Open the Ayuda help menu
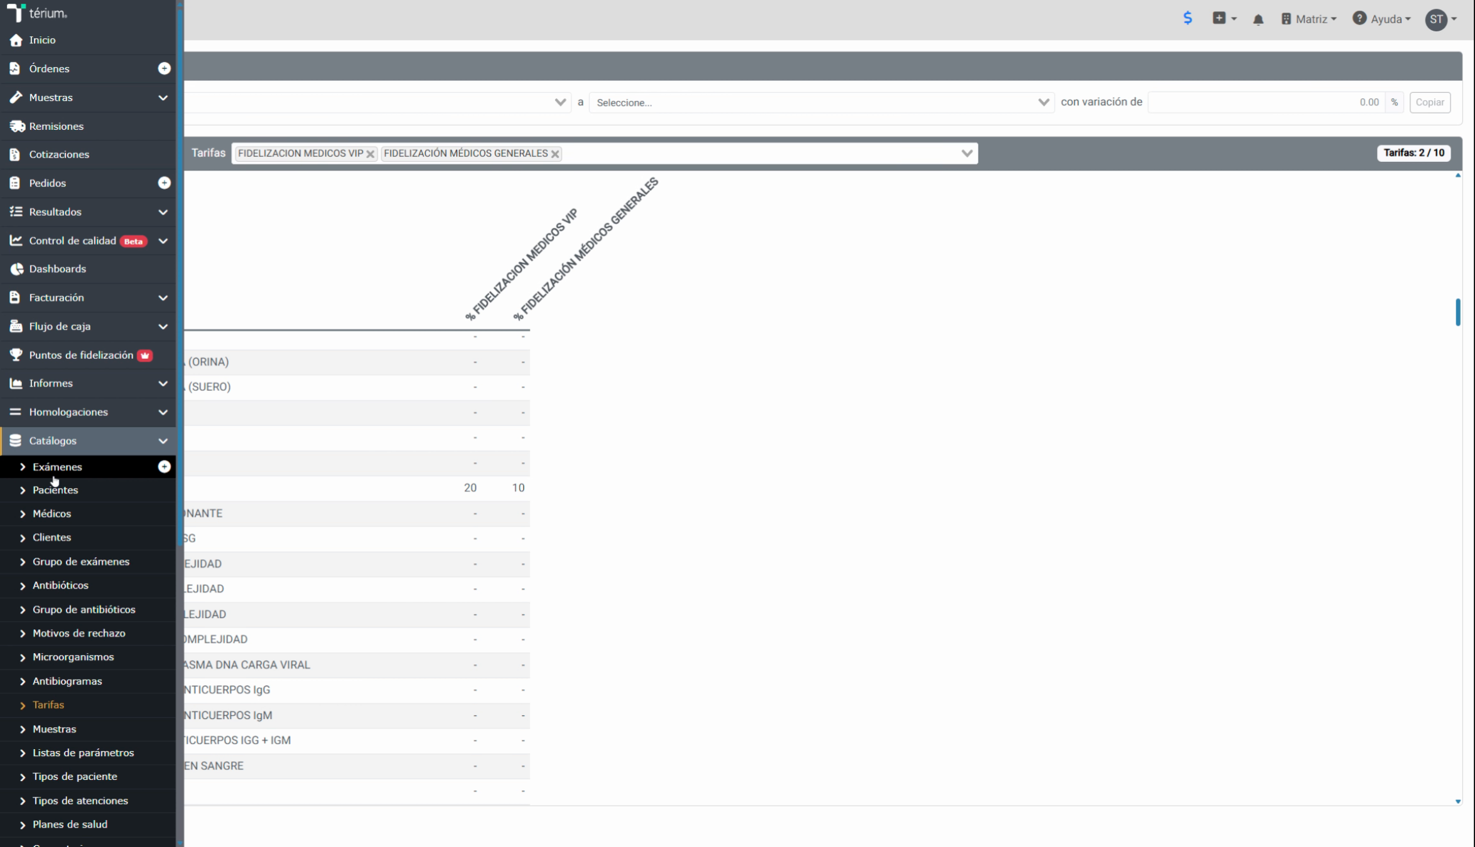This screenshot has width=1475, height=847. [x=1381, y=19]
